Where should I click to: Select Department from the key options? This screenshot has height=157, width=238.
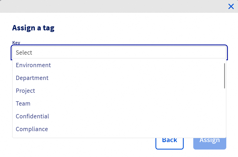coord(32,78)
